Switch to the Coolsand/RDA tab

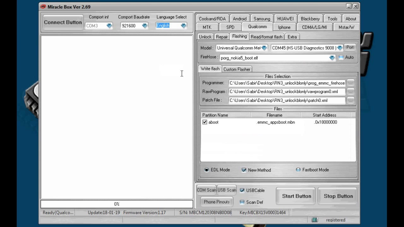[x=212, y=19]
